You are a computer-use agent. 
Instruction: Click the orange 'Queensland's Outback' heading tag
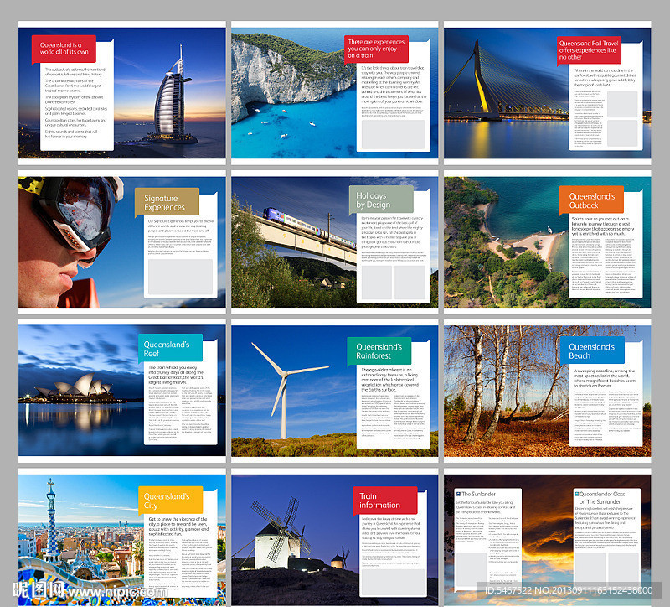tap(592, 200)
